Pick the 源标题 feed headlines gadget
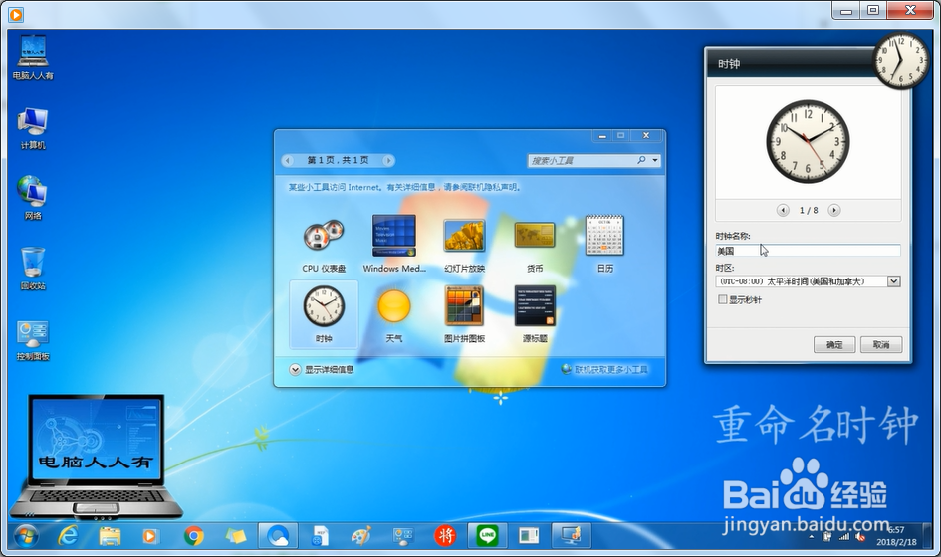Viewport: 941px width, 557px height. [x=535, y=314]
